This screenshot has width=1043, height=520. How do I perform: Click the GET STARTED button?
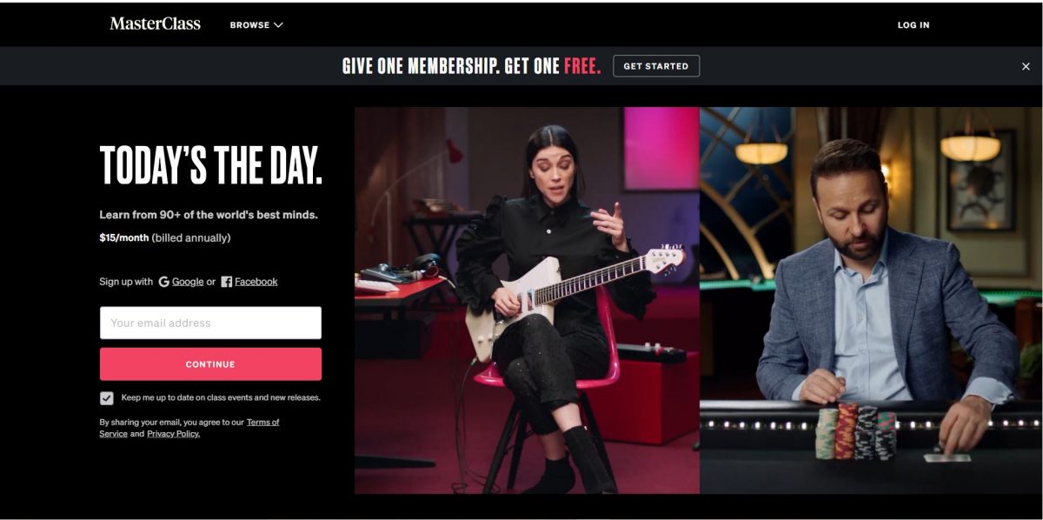[x=656, y=66]
